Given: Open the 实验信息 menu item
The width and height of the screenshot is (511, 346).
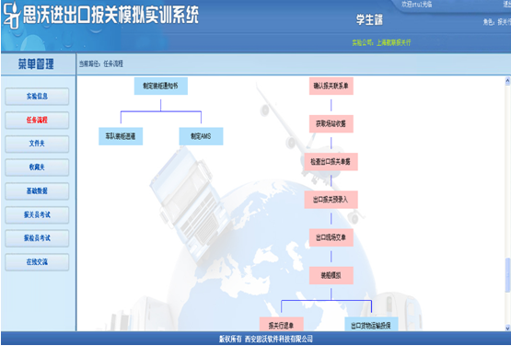Looking at the screenshot, I should (37, 97).
